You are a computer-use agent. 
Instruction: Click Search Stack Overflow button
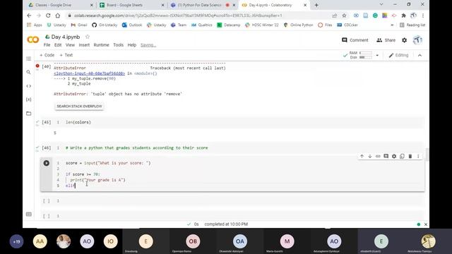point(79,107)
